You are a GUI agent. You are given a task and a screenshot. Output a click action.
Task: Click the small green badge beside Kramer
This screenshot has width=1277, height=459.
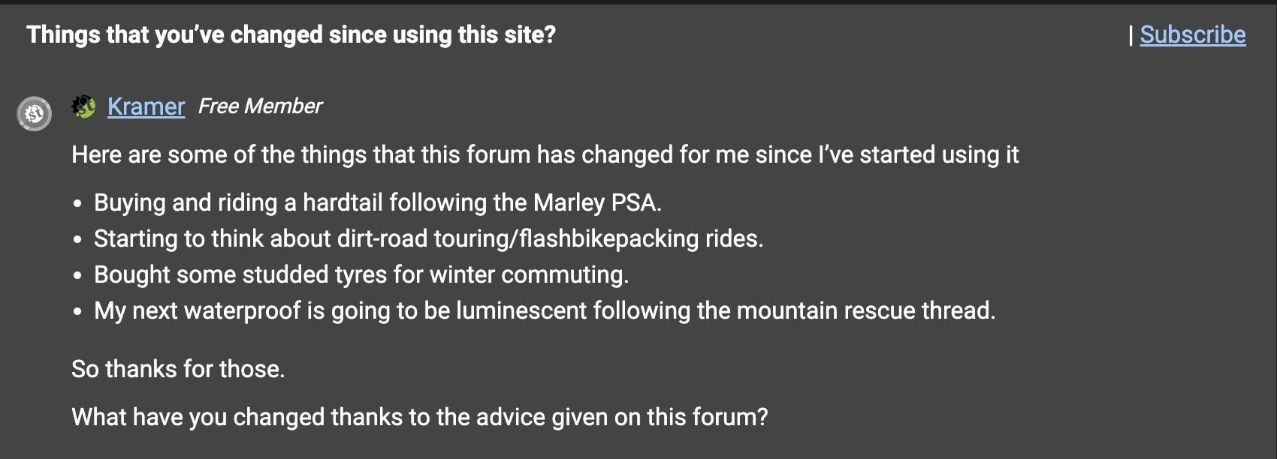[x=83, y=106]
